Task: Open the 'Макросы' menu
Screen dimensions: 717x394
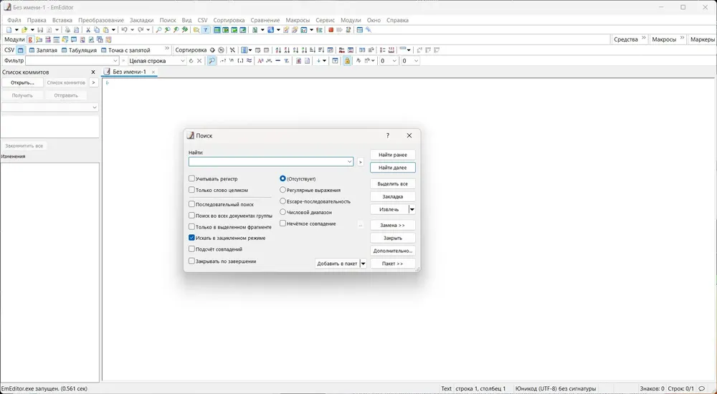Action: (x=298, y=20)
